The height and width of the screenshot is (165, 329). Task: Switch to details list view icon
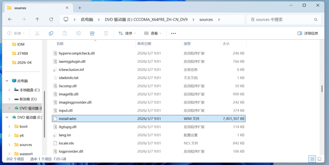pos(312,159)
